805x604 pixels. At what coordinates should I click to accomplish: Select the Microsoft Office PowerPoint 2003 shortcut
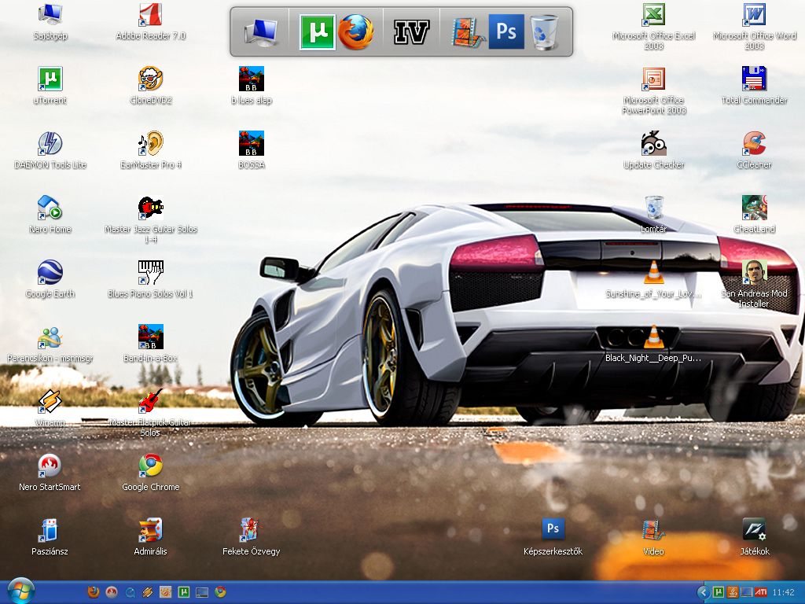click(653, 91)
